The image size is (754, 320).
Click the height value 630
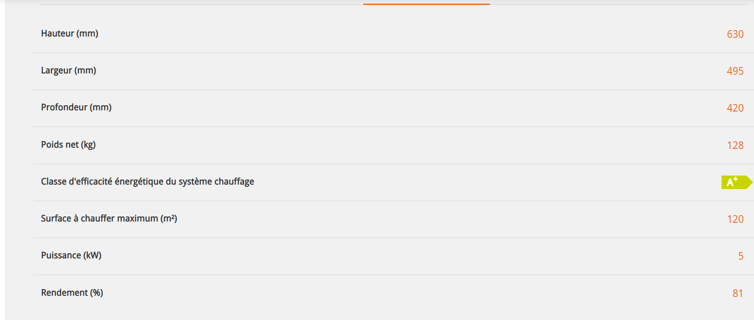(x=735, y=34)
